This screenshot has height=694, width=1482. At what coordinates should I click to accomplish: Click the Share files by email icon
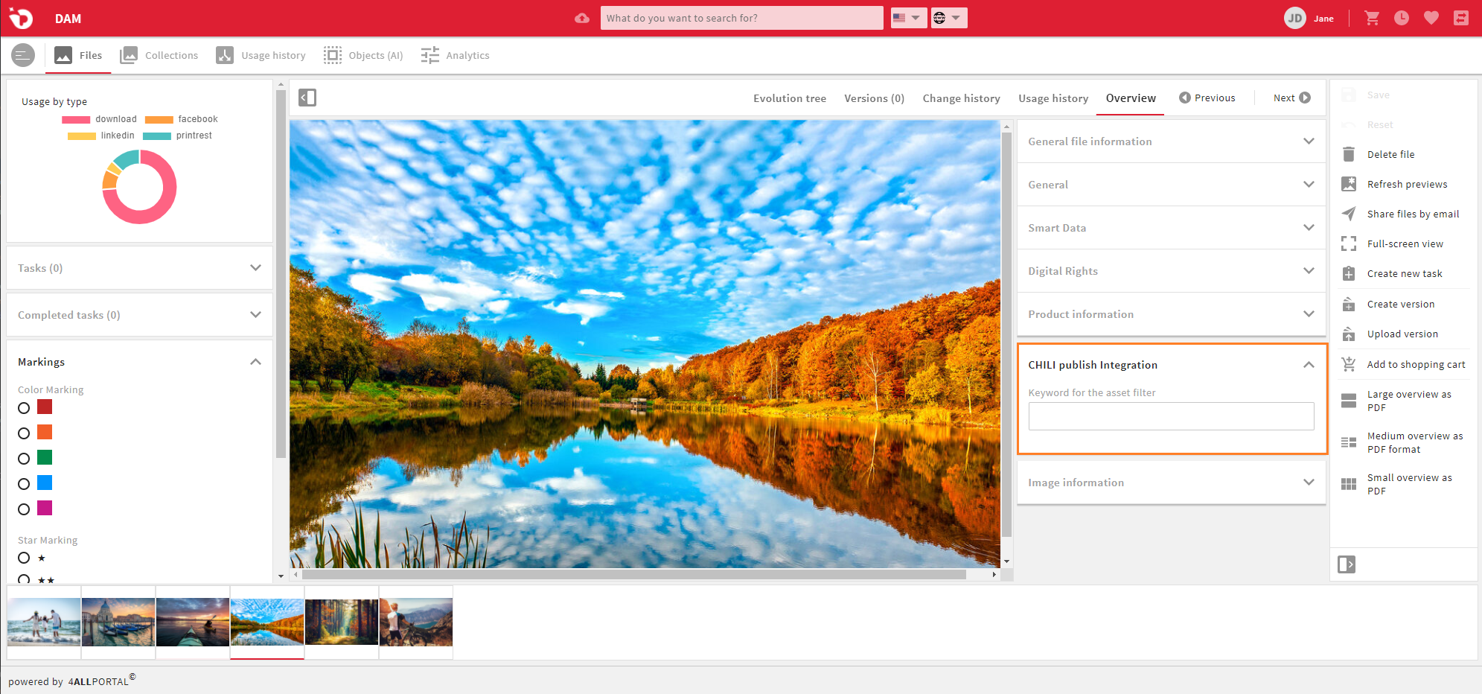1349,214
